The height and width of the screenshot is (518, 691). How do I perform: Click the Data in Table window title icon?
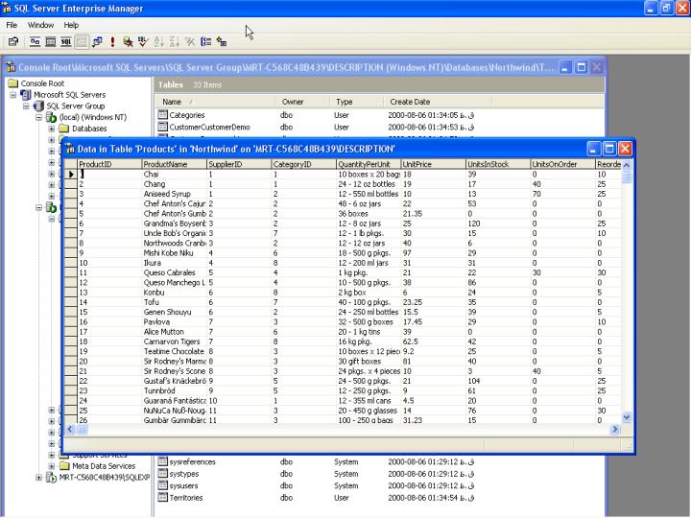(70, 149)
